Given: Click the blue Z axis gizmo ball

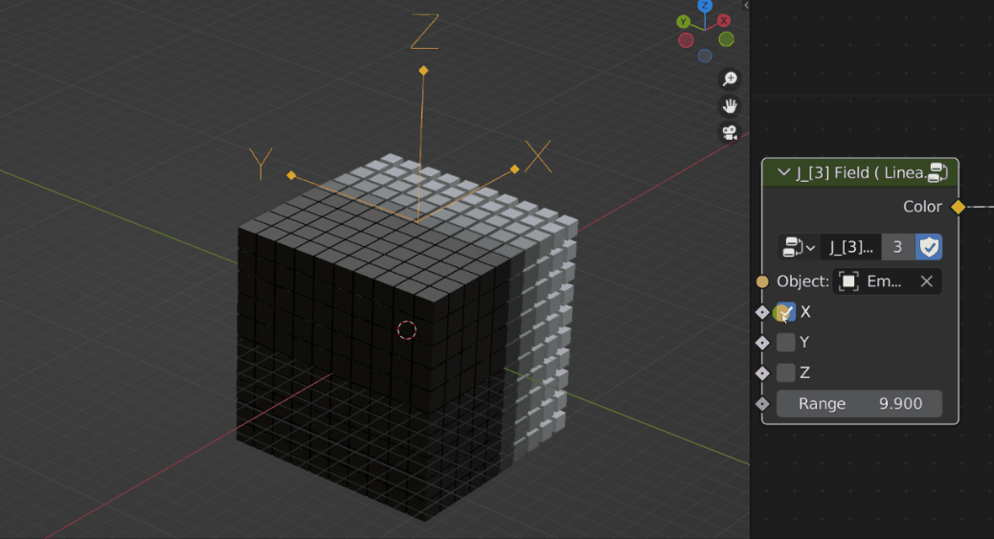Looking at the screenshot, I should (x=705, y=6).
